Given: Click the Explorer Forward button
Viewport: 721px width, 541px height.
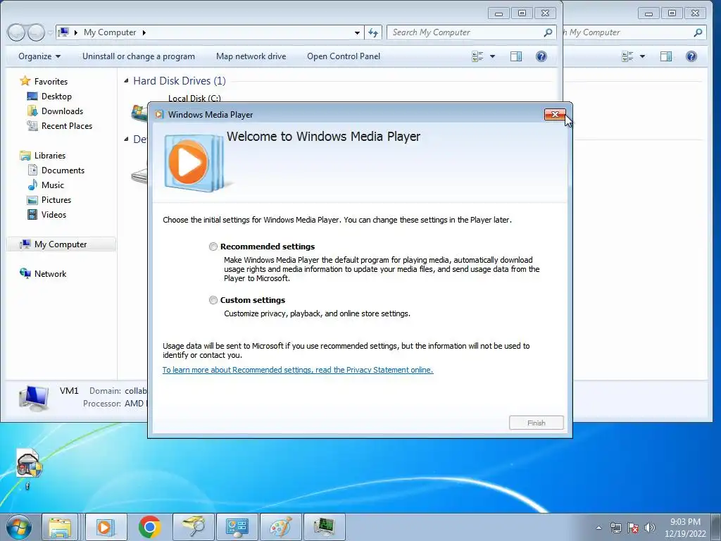Looking at the screenshot, I should coord(36,32).
